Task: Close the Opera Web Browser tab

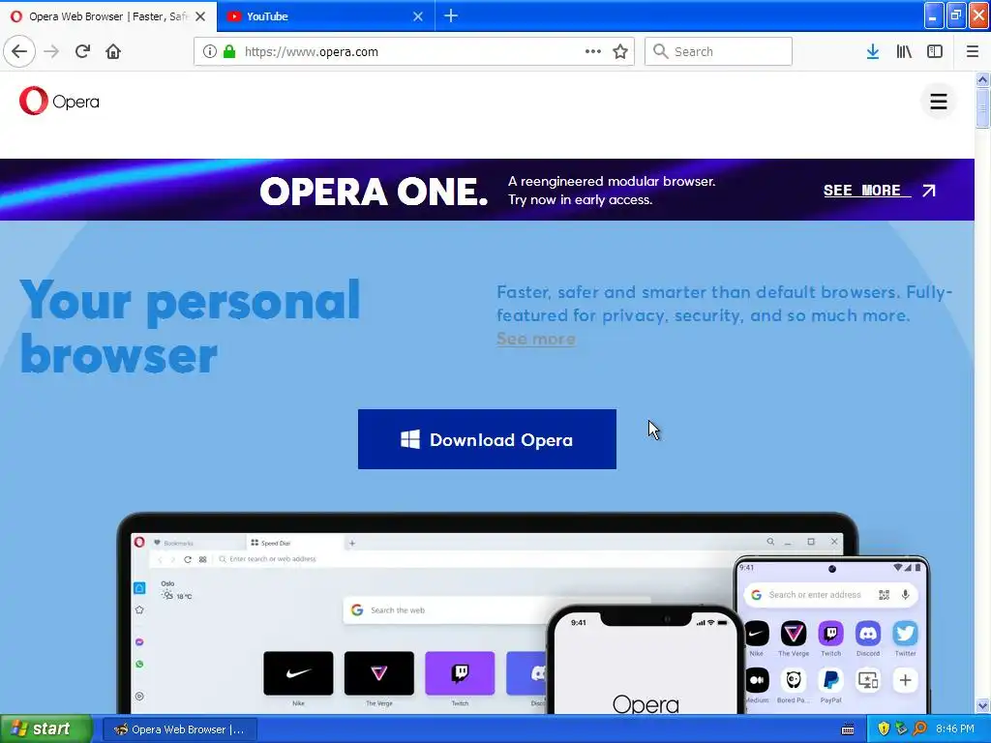Action: 200,16
